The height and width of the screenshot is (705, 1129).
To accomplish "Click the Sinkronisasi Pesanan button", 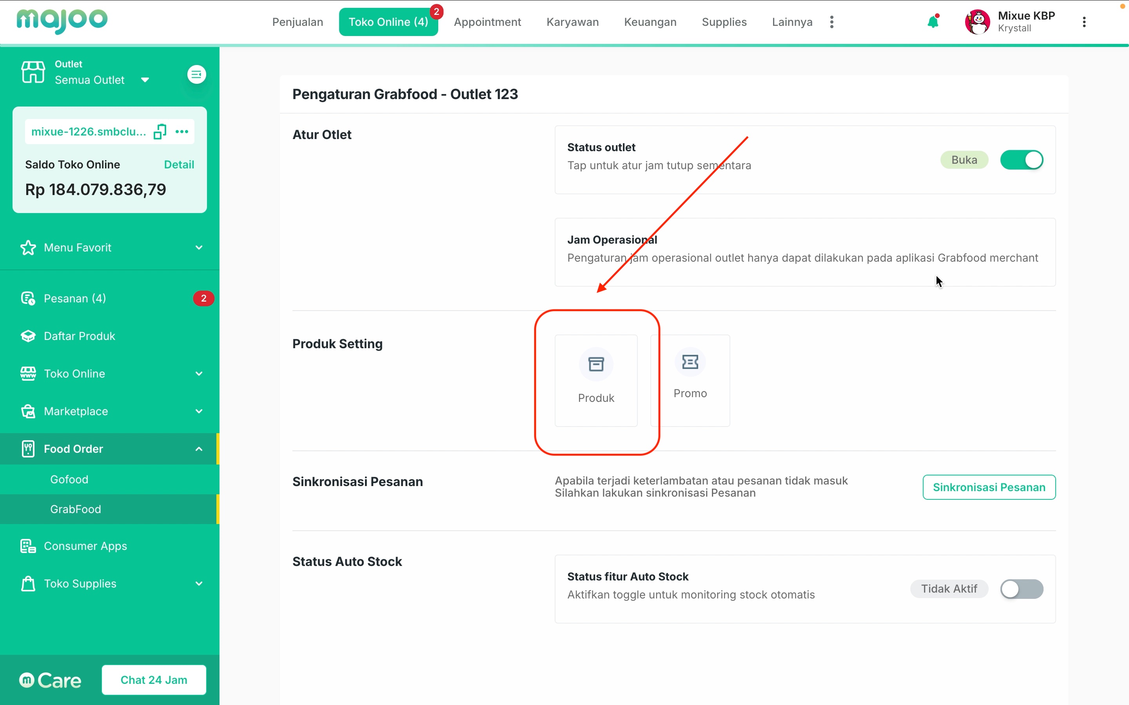I will click(x=989, y=487).
